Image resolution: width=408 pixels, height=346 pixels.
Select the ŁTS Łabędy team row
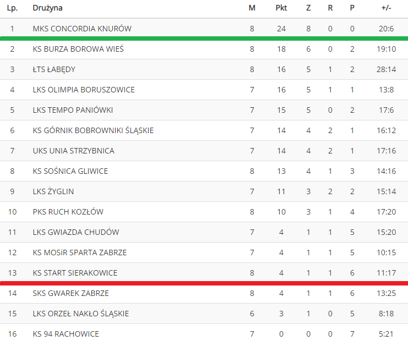[54, 69]
